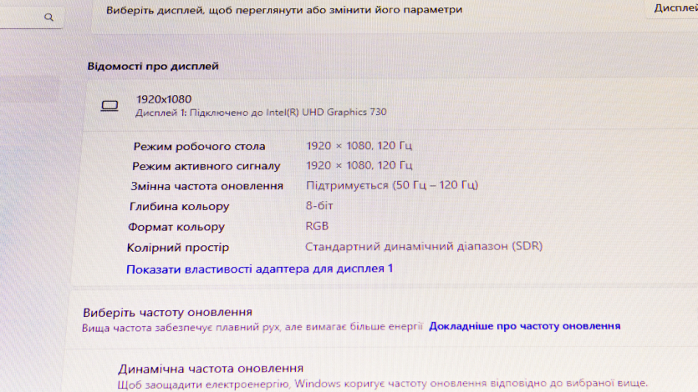
Task: Click the Формат кольору RGB value
Action: coord(318,226)
